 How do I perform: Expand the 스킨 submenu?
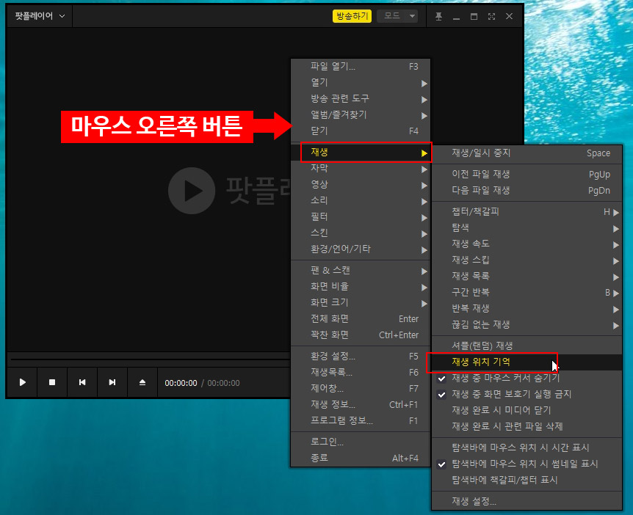click(x=361, y=233)
